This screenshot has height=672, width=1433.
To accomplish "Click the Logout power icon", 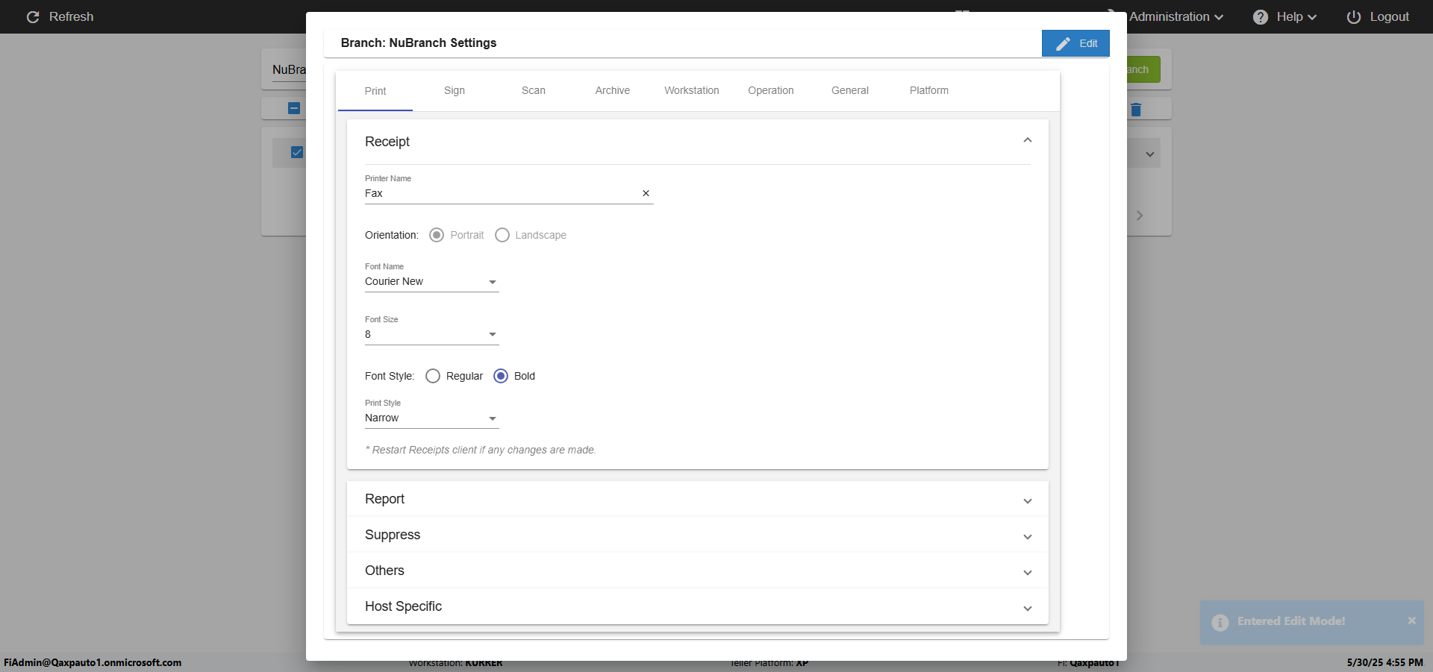I will (x=1353, y=17).
